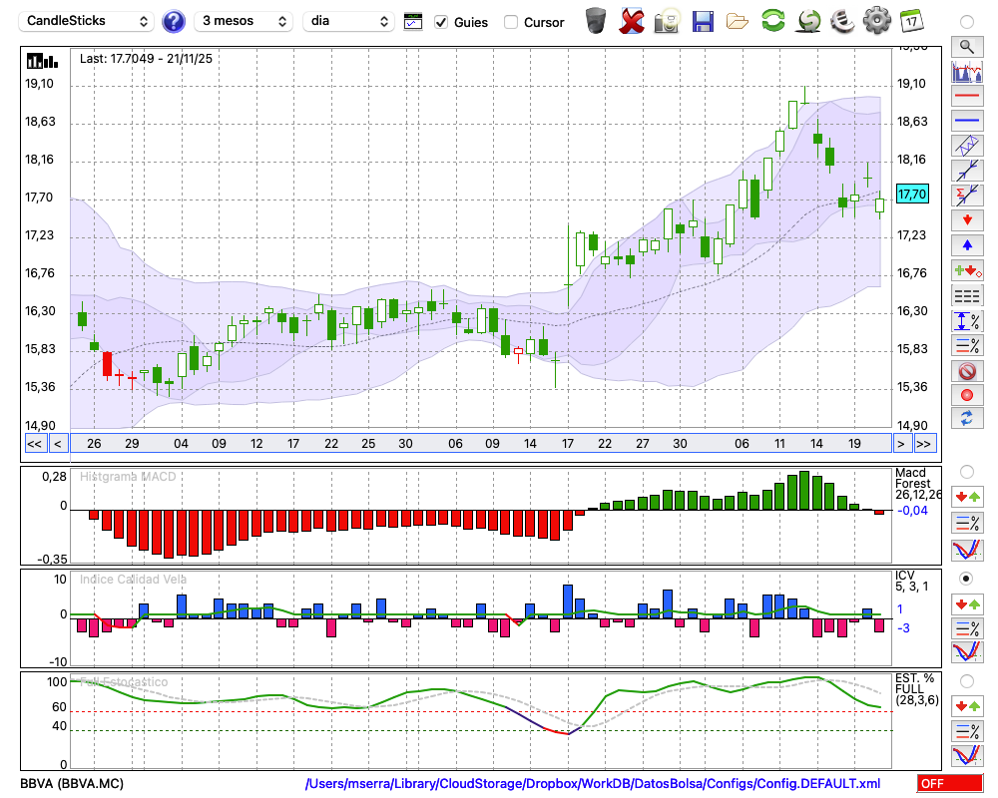Click the trash can icon in toolbar

pyautogui.click(x=596, y=20)
